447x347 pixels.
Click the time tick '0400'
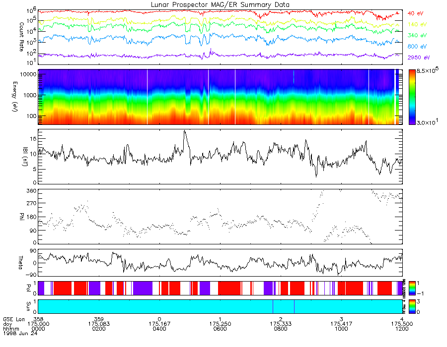coord(159,329)
